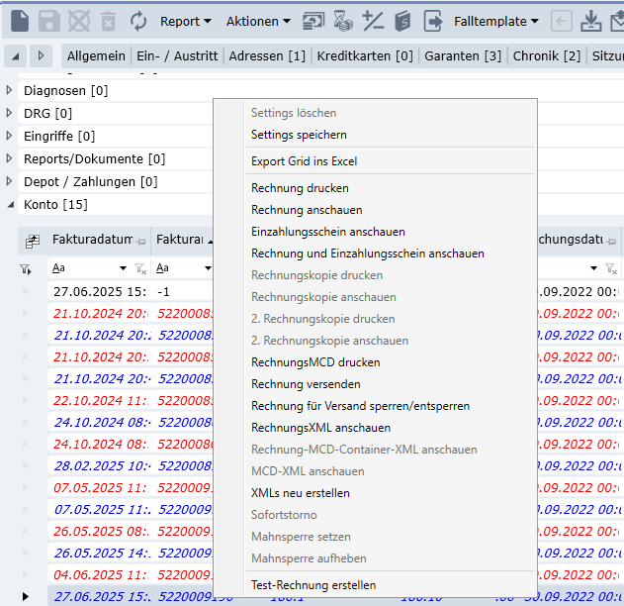Click the refresh arrows icon
Screen dimensions: 624x606
[x=138, y=21]
